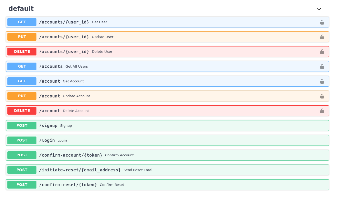Expand the GET /accounts/{user_id} endpoint
This screenshot has height=197, width=337.
[x=158, y=22]
